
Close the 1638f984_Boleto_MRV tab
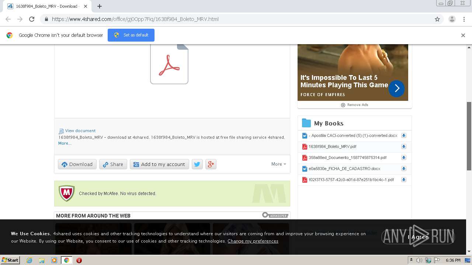(86, 6)
